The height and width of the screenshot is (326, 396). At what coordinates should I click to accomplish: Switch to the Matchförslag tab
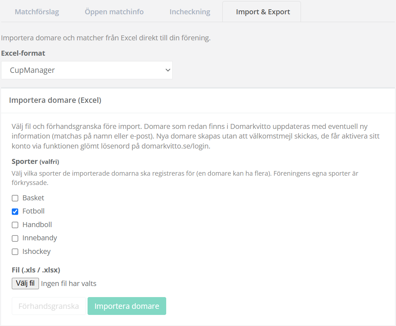click(x=37, y=12)
